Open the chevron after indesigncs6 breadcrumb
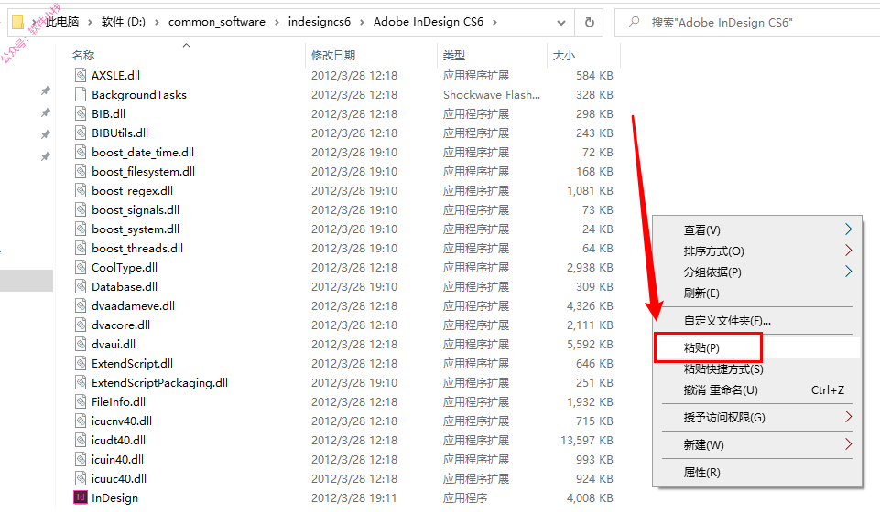The width and height of the screenshot is (880, 512). point(362,22)
